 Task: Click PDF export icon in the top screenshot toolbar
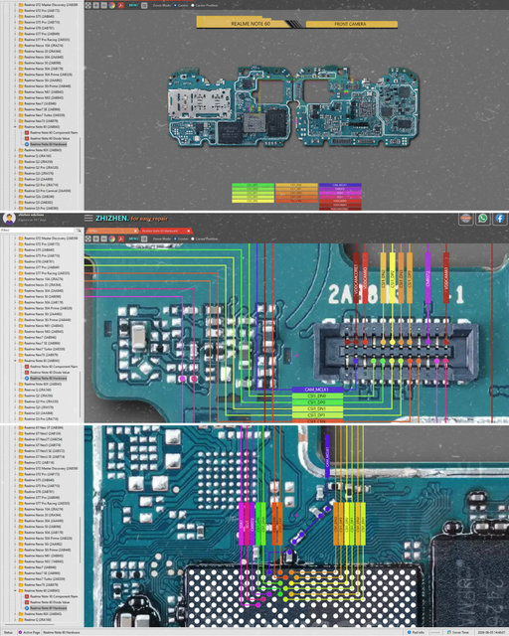(x=120, y=5)
